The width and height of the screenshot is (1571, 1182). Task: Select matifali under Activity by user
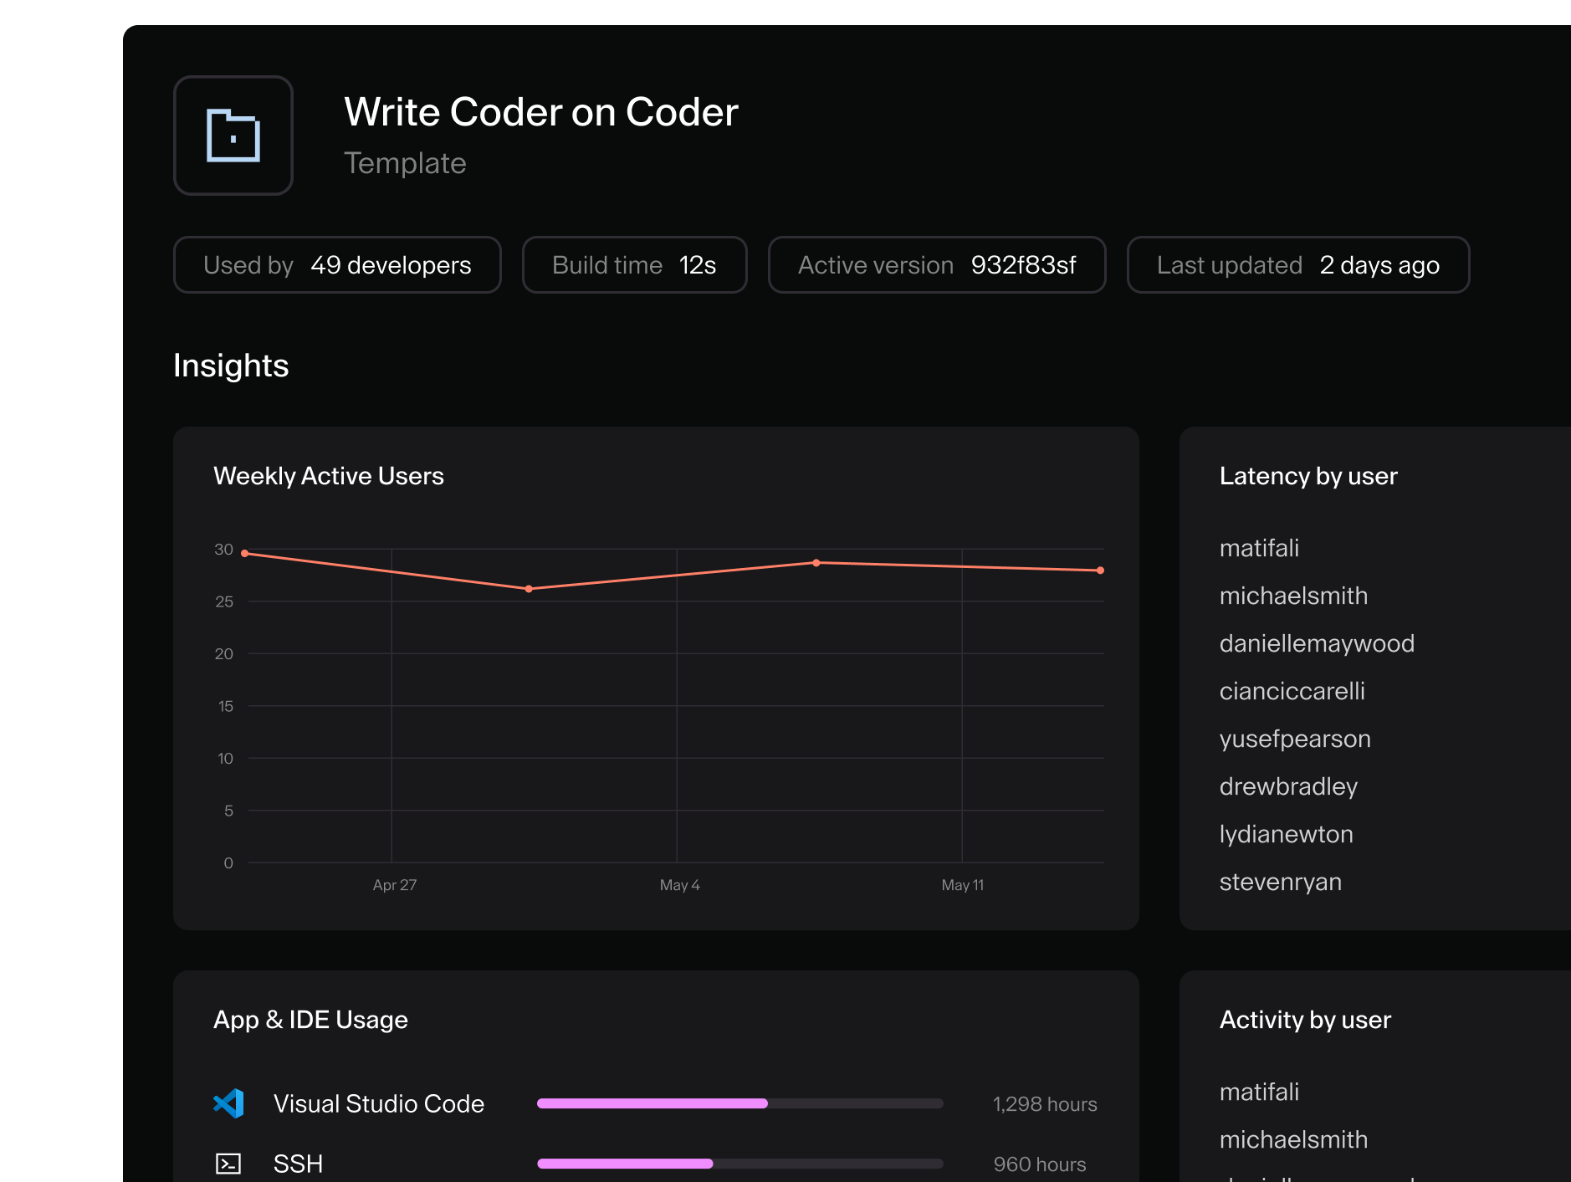pos(1259,1092)
